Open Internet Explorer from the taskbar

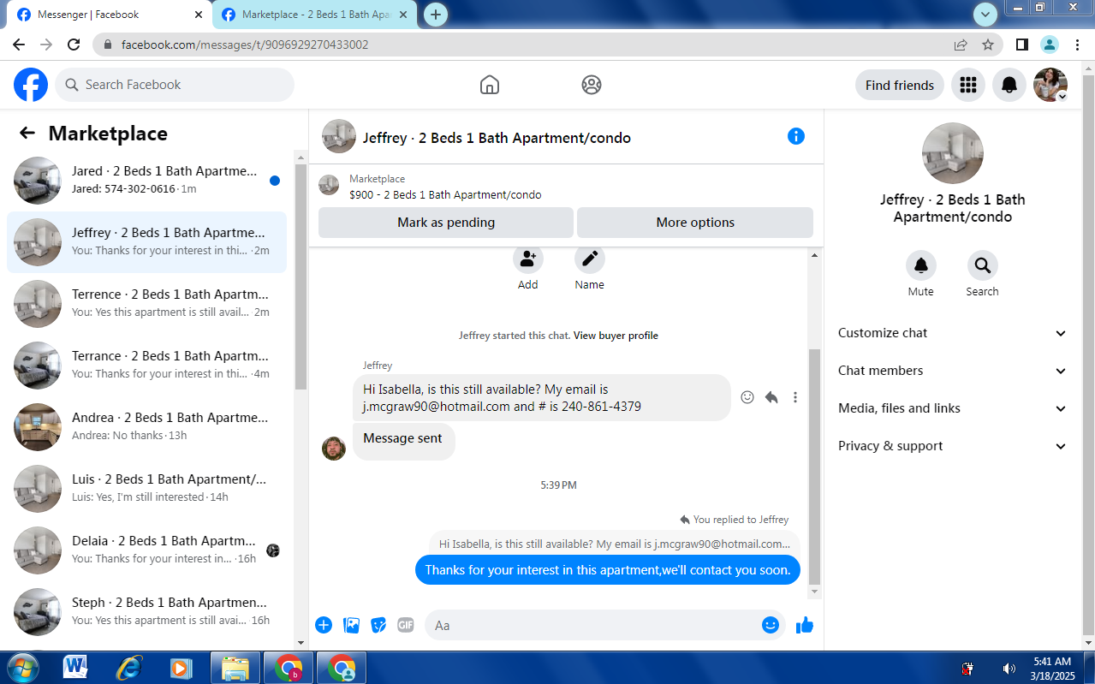click(x=128, y=668)
